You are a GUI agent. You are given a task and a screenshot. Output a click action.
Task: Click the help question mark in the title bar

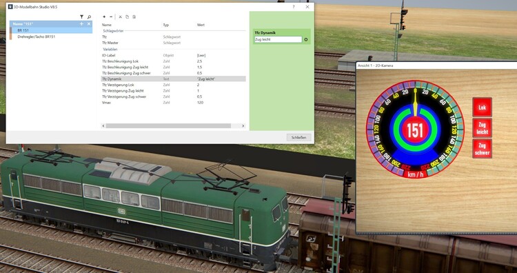[294, 7]
